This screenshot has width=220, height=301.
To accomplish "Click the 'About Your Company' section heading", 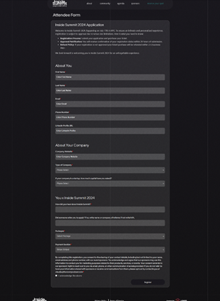I will [x=72, y=145].
